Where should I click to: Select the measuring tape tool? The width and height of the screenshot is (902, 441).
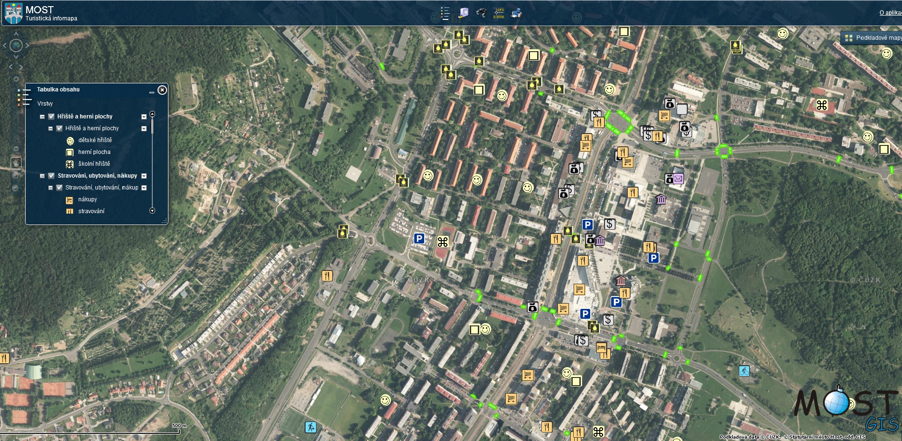point(463,13)
